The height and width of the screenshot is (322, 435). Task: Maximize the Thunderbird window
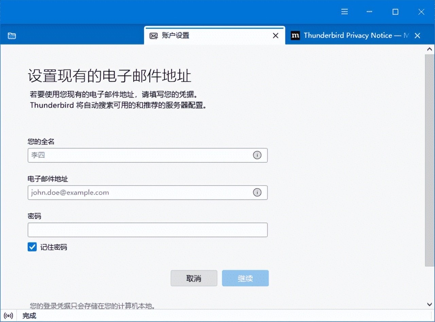395,12
